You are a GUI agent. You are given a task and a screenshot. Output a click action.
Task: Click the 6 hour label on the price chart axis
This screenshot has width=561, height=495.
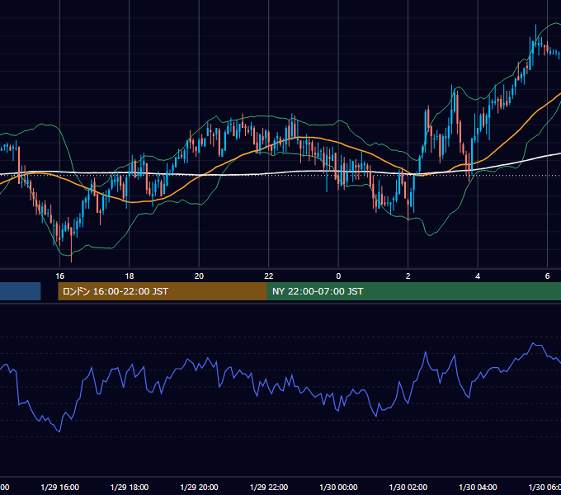tap(548, 276)
